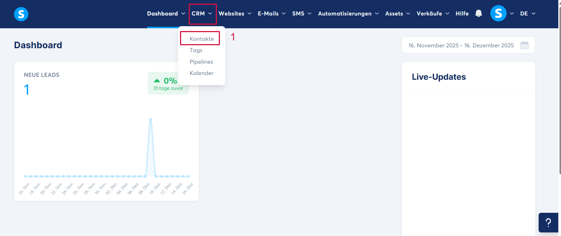Click the peak data point on the leads chart
The image size is (561, 236).
151,120
